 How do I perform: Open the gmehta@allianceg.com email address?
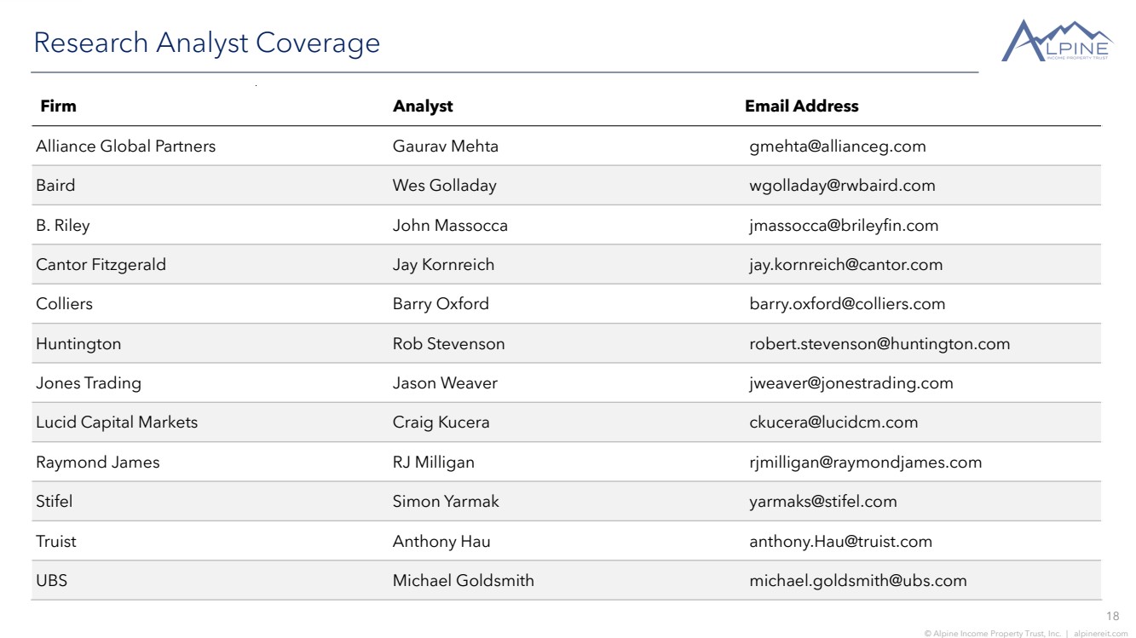pos(837,147)
